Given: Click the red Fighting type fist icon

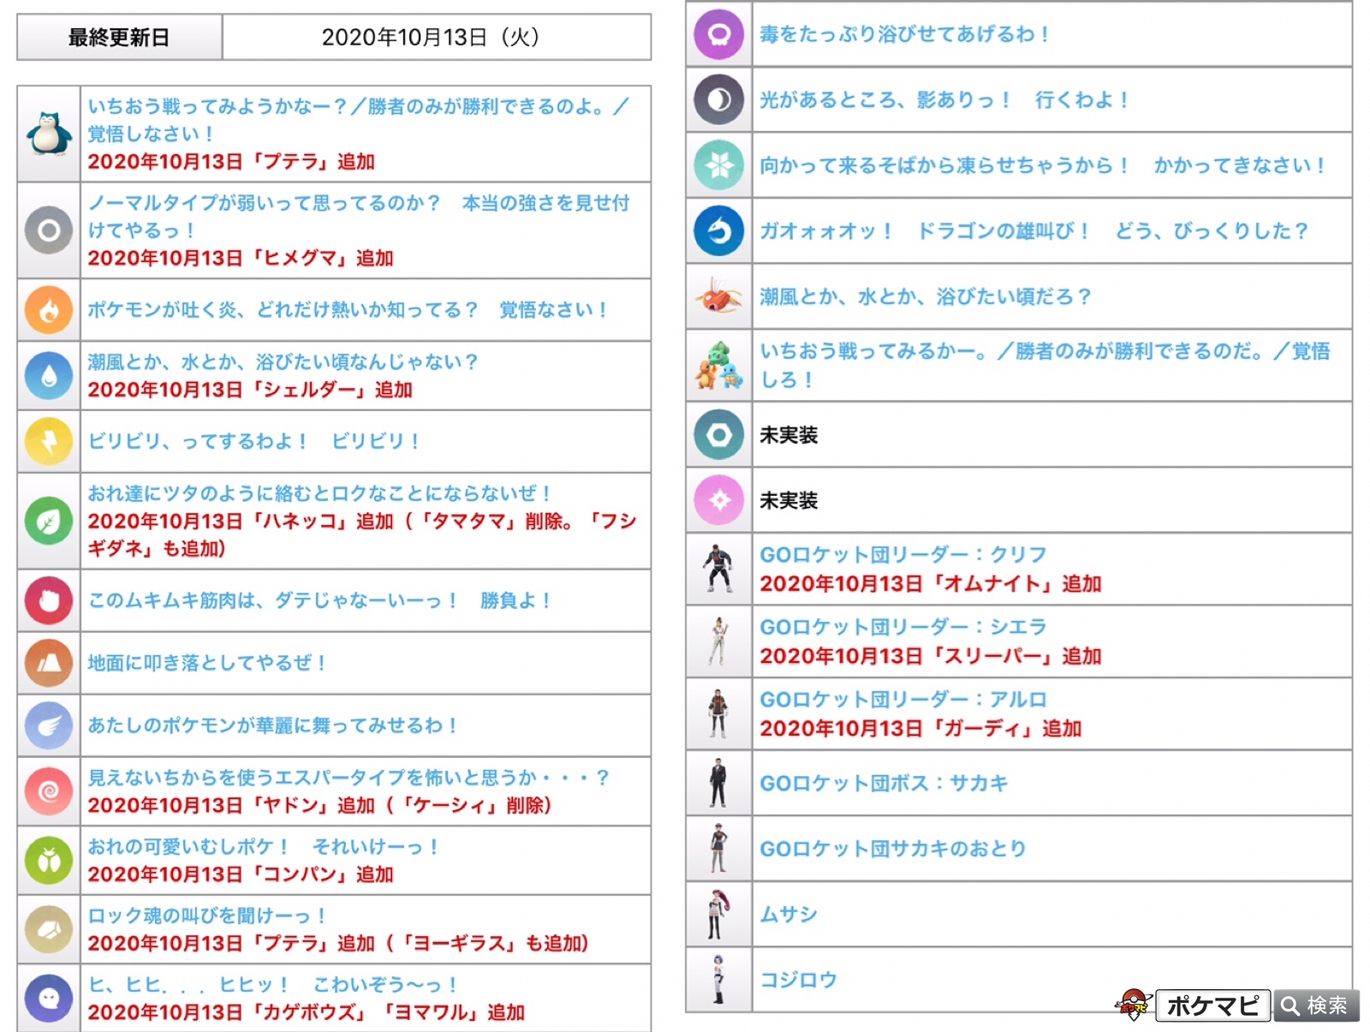Looking at the screenshot, I should click(49, 600).
